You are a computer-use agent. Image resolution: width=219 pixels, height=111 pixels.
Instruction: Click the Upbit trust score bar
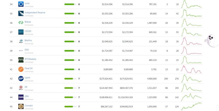click(x=70, y=79)
